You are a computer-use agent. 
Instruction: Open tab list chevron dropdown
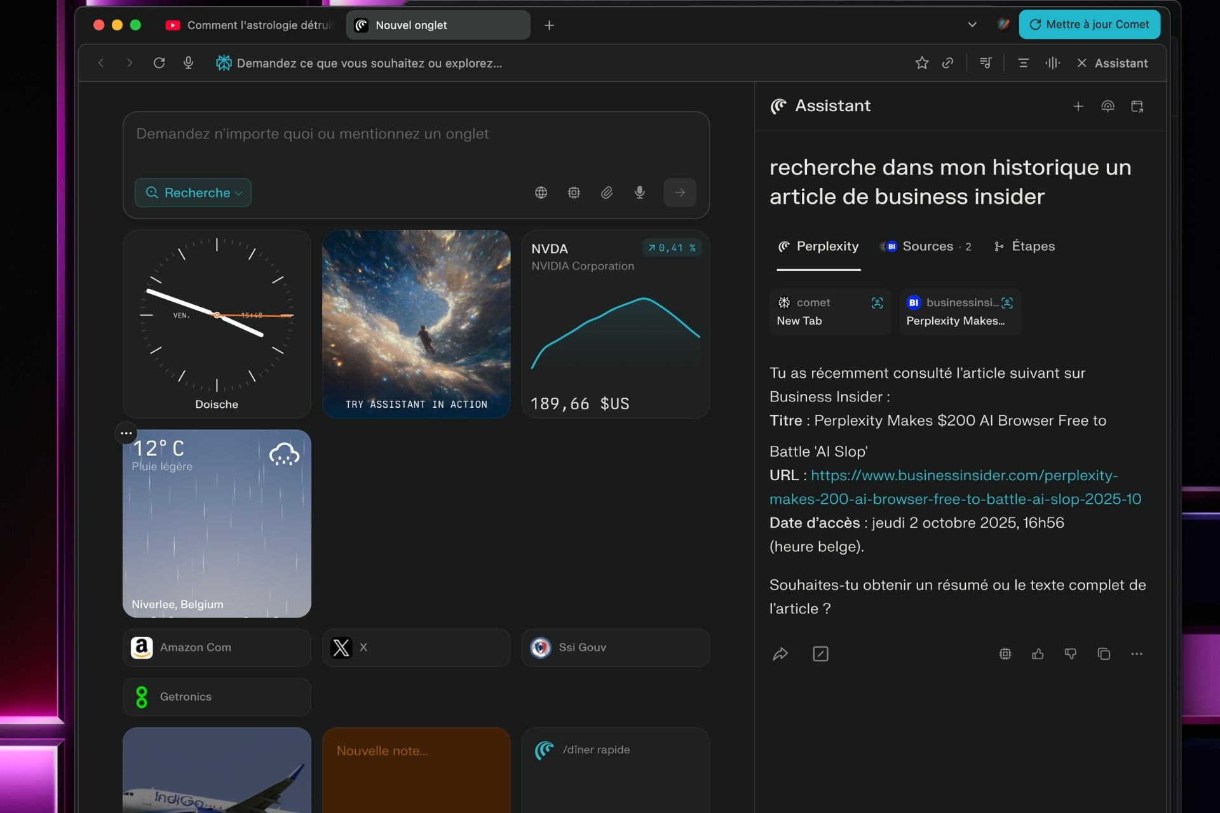coord(972,25)
